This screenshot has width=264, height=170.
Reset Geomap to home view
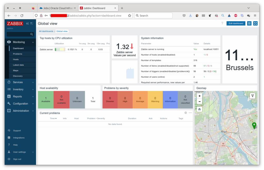point(199,109)
